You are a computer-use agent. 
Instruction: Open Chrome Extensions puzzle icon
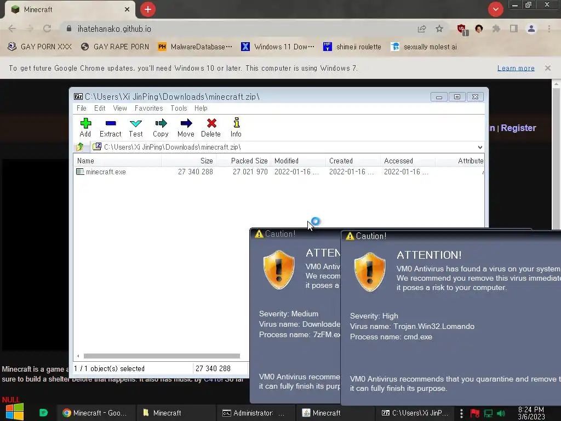point(496,29)
